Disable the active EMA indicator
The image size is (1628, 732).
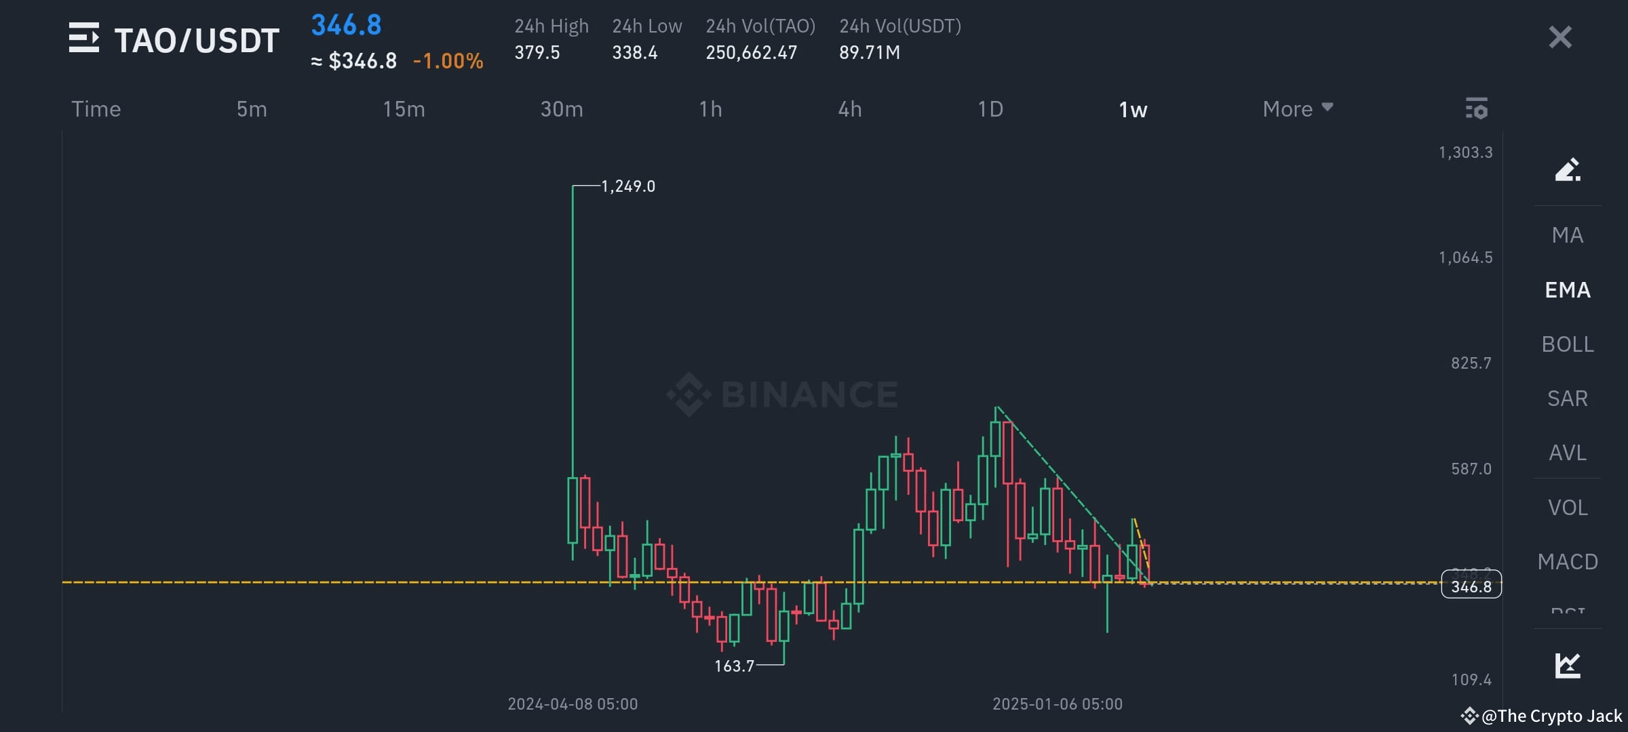[1568, 289]
